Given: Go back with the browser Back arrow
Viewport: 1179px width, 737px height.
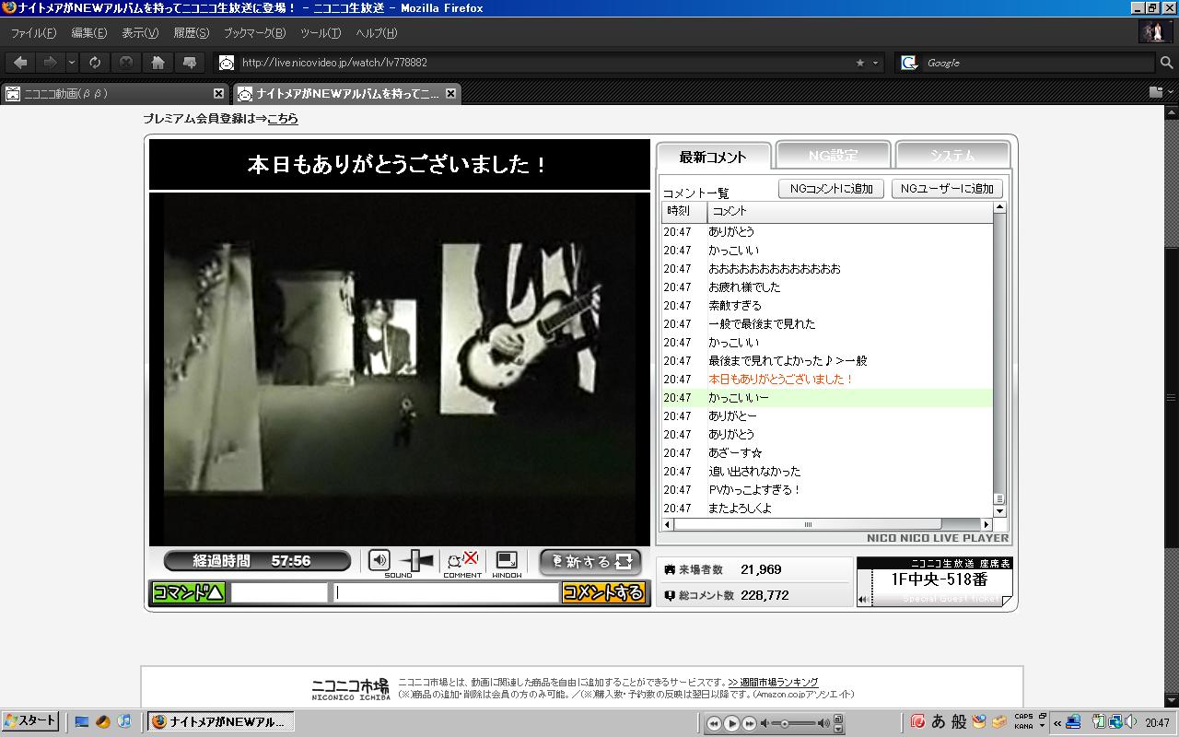Looking at the screenshot, I should point(20,63).
